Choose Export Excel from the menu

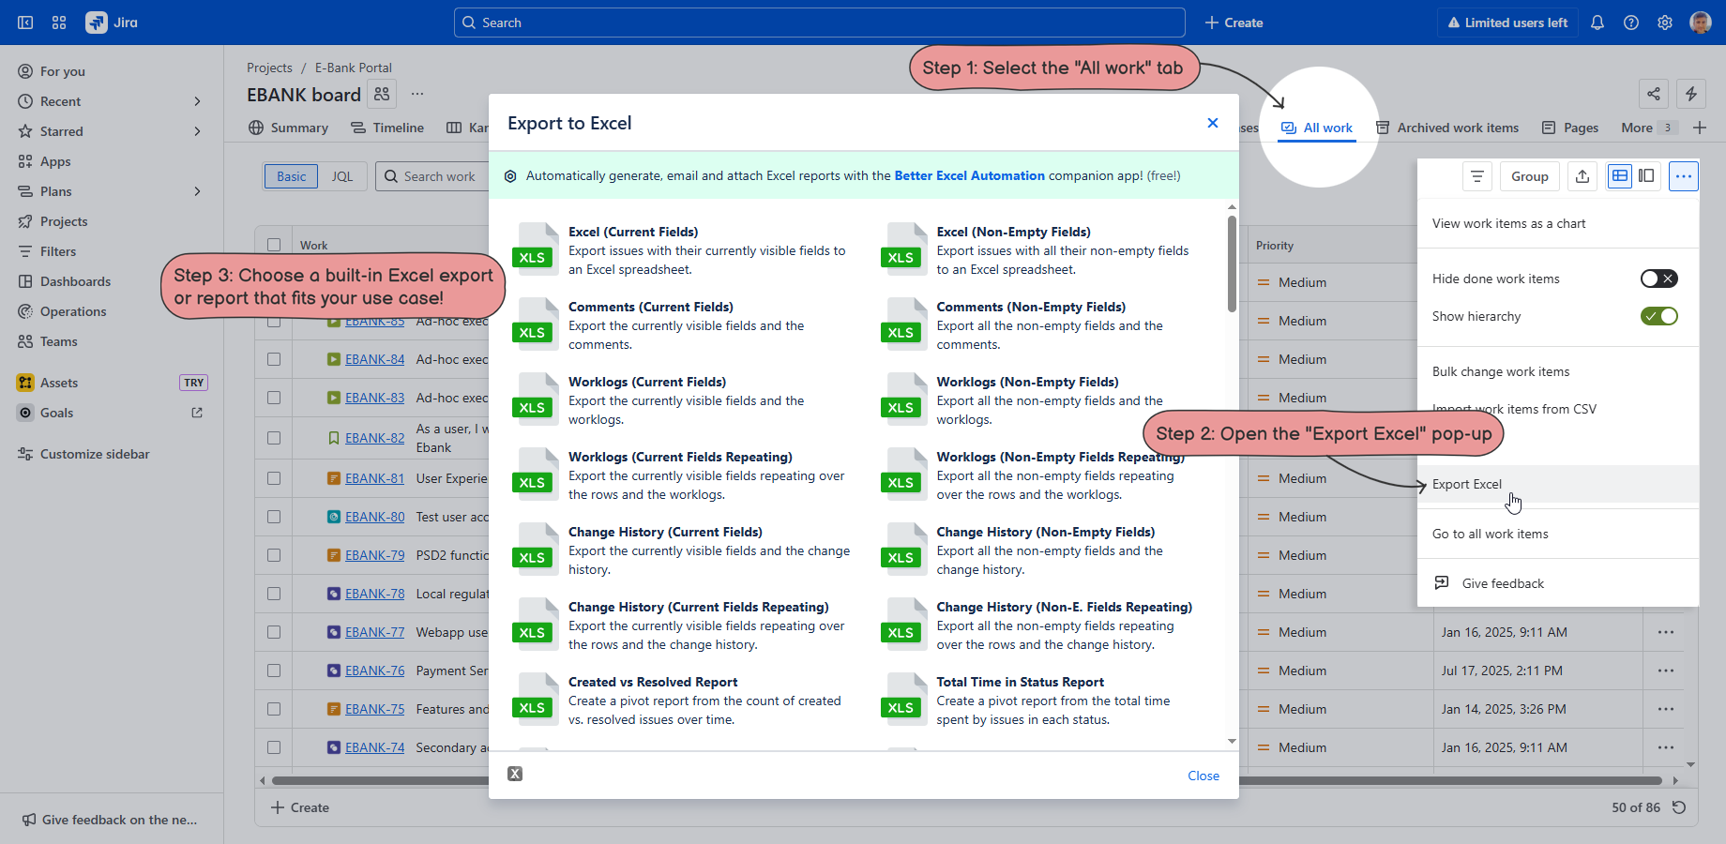(x=1558, y=484)
